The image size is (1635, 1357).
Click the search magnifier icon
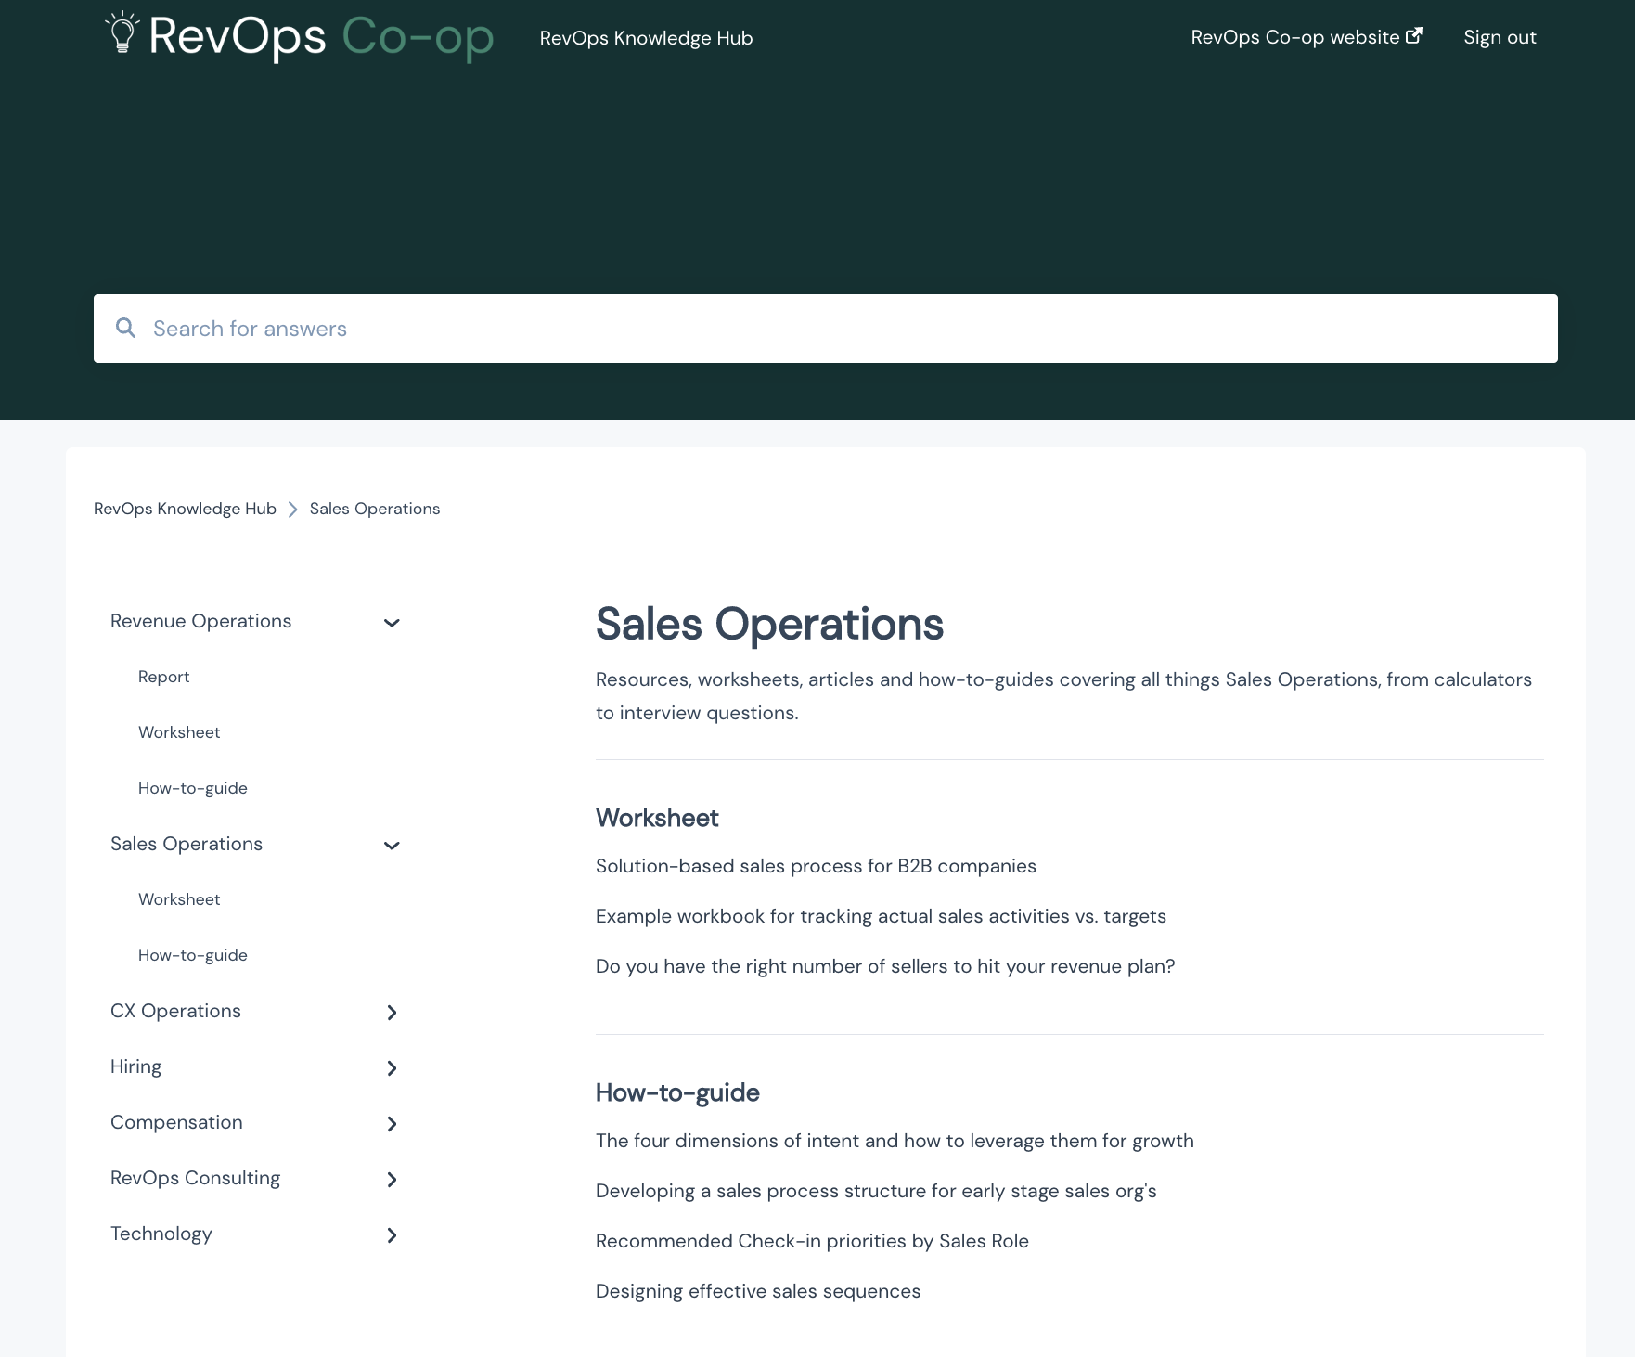[126, 328]
